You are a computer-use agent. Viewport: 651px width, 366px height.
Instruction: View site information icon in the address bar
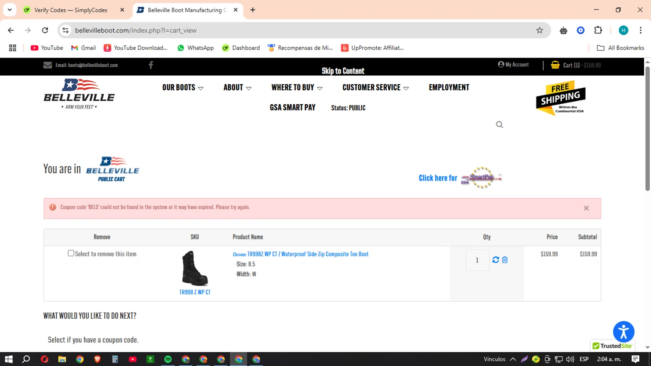pos(66,30)
